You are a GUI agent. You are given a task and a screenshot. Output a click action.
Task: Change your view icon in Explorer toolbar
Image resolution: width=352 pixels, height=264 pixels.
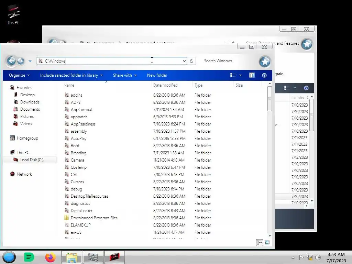[233, 75]
